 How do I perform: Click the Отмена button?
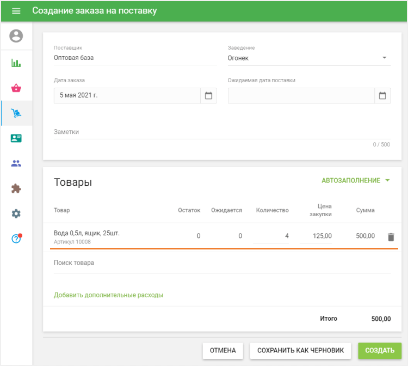[x=222, y=351]
